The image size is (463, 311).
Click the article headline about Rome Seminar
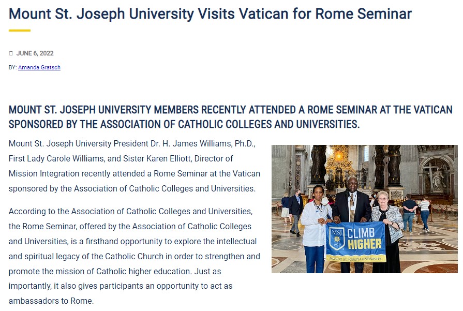(x=210, y=14)
